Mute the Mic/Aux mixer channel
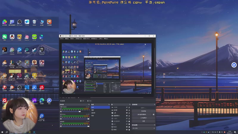This screenshot has width=238, height=134. 61,119
